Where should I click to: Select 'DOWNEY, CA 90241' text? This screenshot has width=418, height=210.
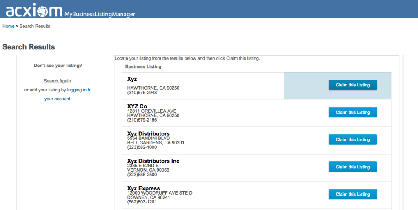149,197
